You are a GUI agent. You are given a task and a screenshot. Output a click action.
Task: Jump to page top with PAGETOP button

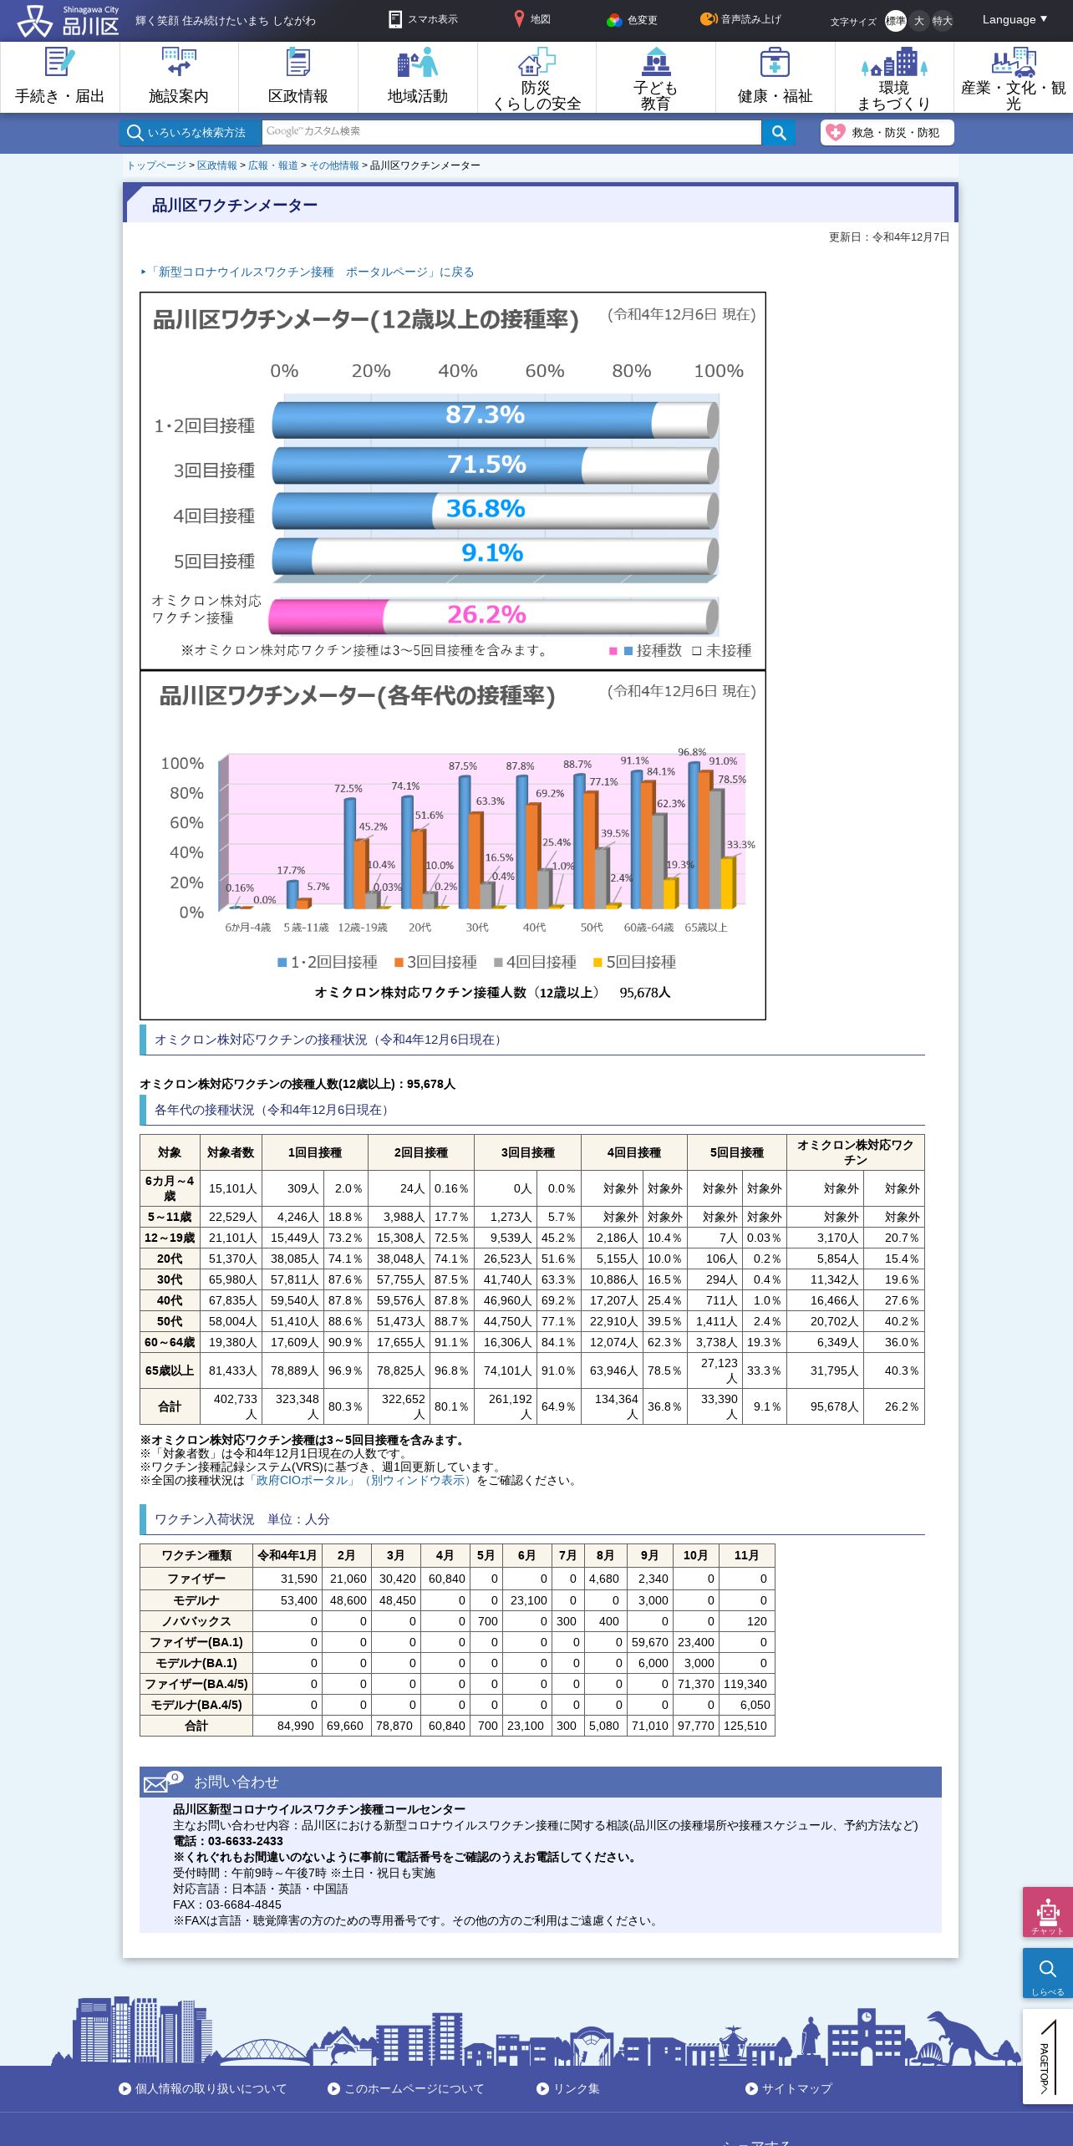pyautogui.click(x=1047, y=2057)
